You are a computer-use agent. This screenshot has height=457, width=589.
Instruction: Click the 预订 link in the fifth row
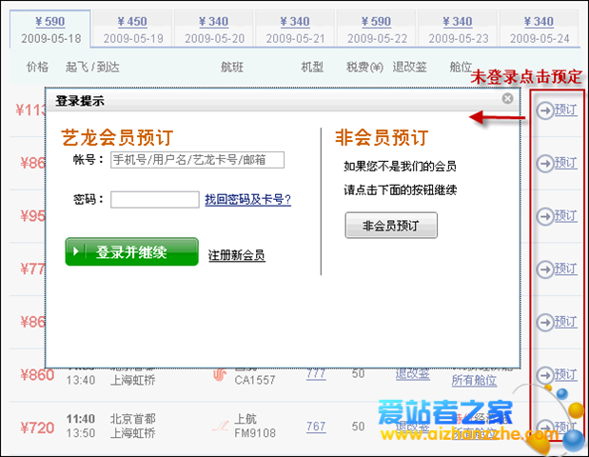566,322
